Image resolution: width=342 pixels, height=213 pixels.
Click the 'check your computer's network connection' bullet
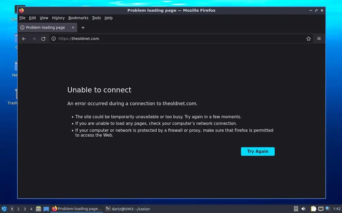click(156, 124)
